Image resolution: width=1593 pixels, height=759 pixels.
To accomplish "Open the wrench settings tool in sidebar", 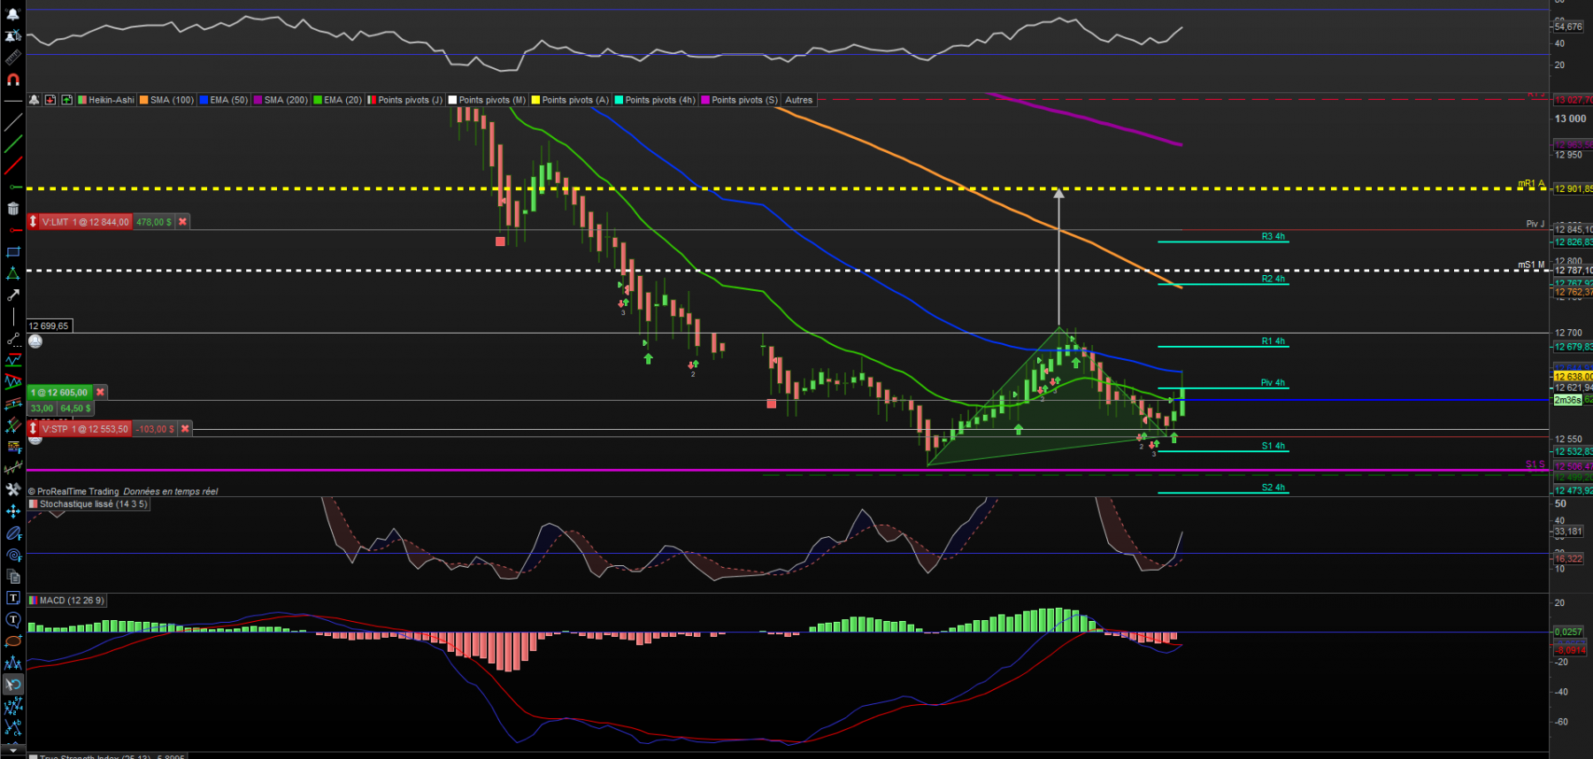I will coord(12,489).
